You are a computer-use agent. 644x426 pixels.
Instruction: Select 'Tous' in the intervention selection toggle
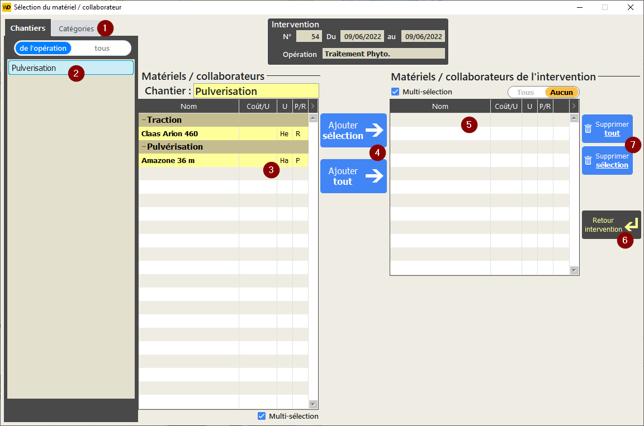525,93
